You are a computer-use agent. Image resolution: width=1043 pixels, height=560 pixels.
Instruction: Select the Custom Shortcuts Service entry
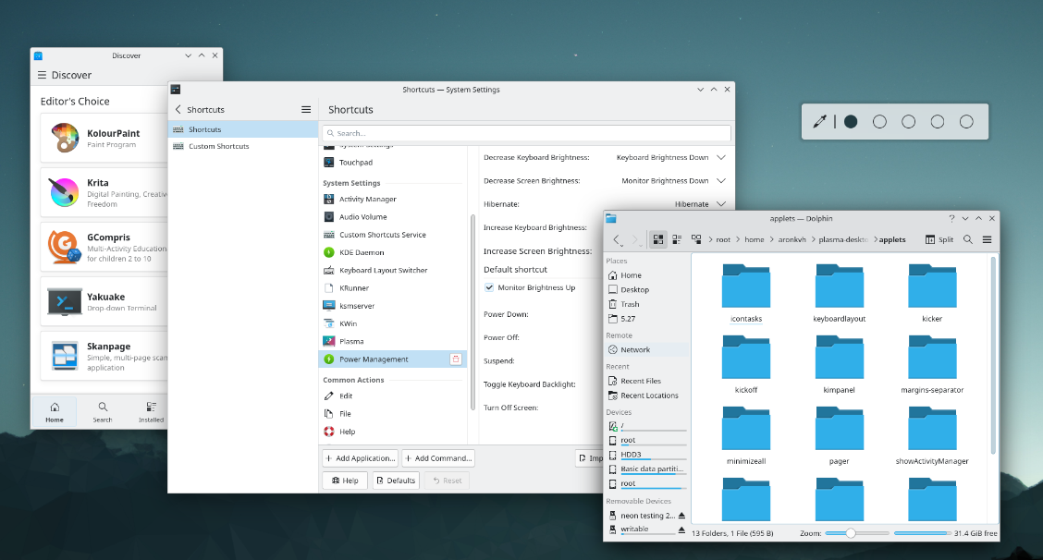pos(393,235)
